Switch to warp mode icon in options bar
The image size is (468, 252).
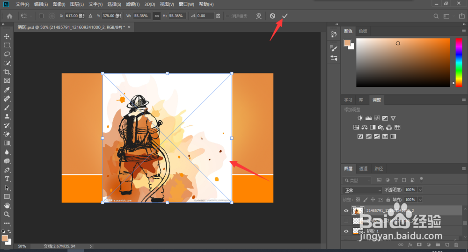click(x=259, y=16)
